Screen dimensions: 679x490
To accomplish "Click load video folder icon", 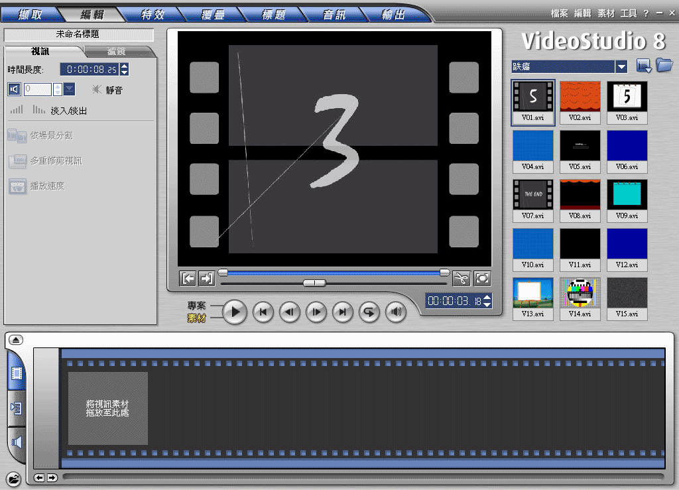I will (x=664, y=66).
